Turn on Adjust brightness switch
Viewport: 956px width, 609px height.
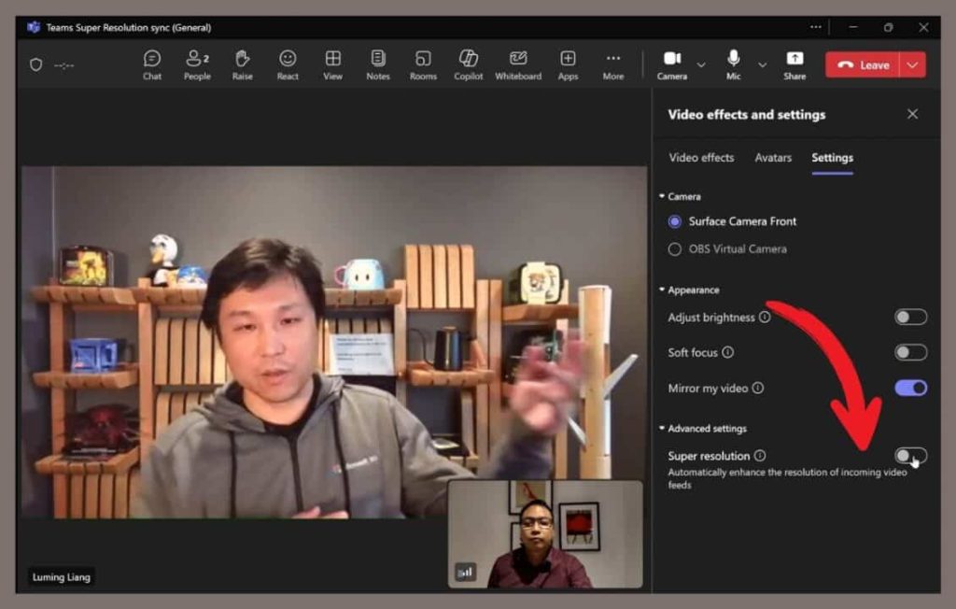[910, 318]
